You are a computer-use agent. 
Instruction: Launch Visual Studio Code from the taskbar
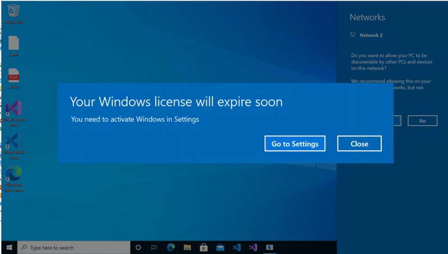[x=236, y=247]
